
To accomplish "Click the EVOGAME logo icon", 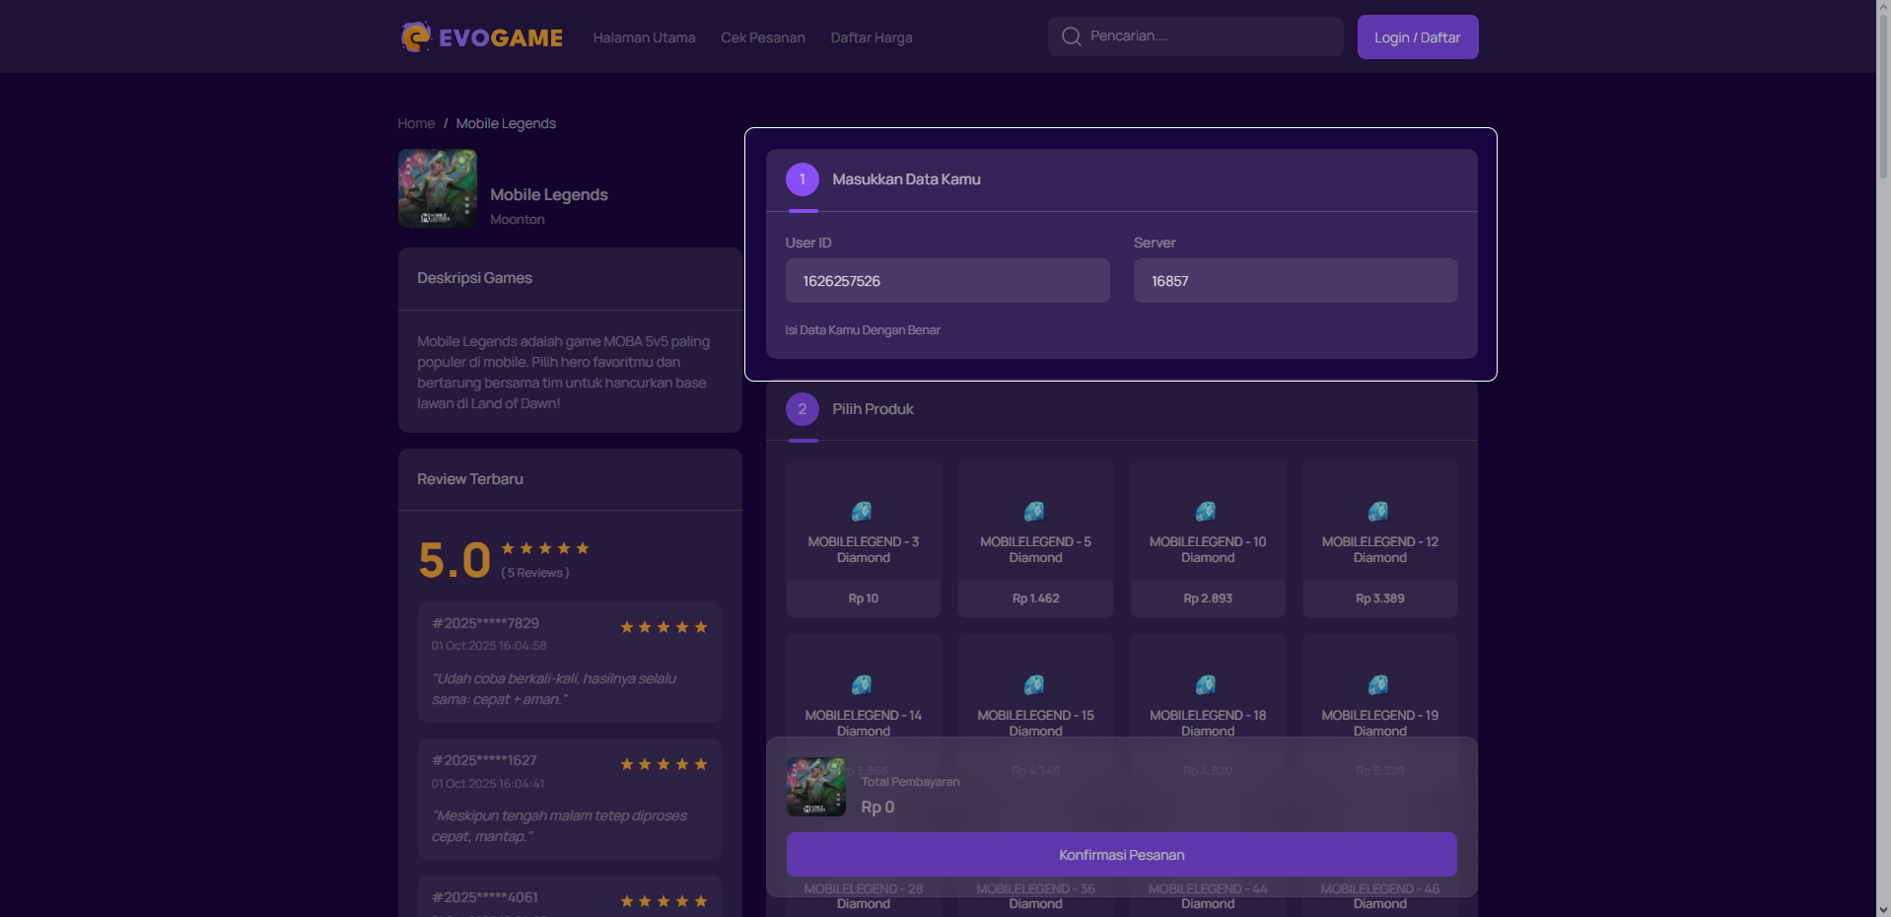I will (415, 37).
